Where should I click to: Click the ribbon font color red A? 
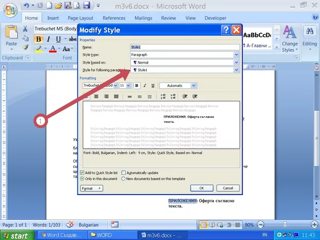point(53,49)
